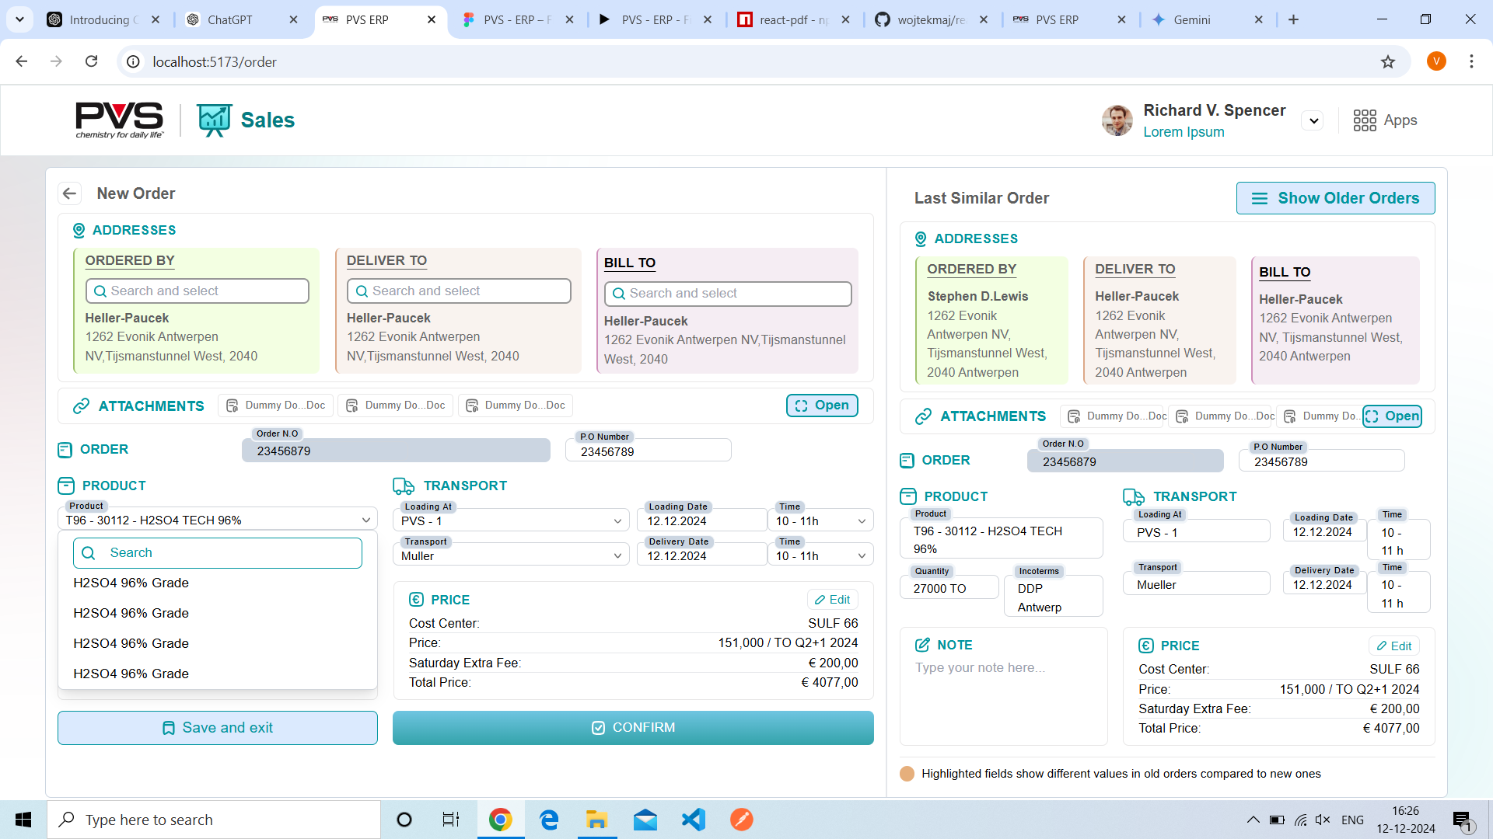Collapse the Product T96 dropdown
The height and width of the screenshot is (839, 1493).
coord(365,520)
